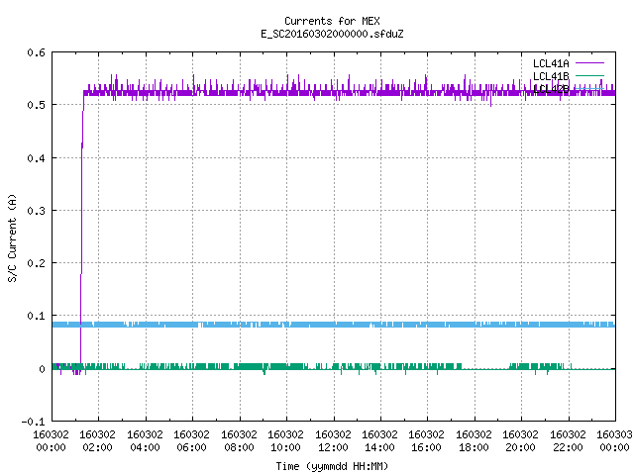The width and height of the screenshot is (634, 475).
Task: Click the x-axis tick 160302 12:00
Action: click(x=333, y=441)
